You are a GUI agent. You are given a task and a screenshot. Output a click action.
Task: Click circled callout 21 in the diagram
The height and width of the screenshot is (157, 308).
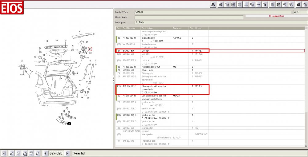[90, 49]
